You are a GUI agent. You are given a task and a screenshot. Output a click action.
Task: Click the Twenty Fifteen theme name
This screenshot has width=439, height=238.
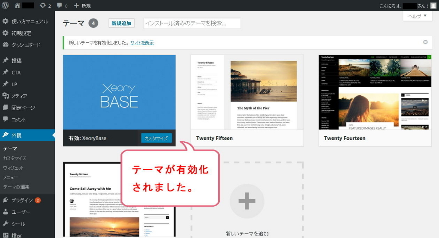(214, 138)
